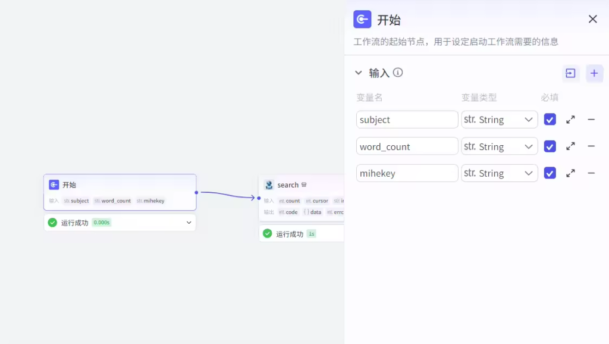
Task: Click the search node plugin icon
Action: pyautogui.click(x=269, y=185)
